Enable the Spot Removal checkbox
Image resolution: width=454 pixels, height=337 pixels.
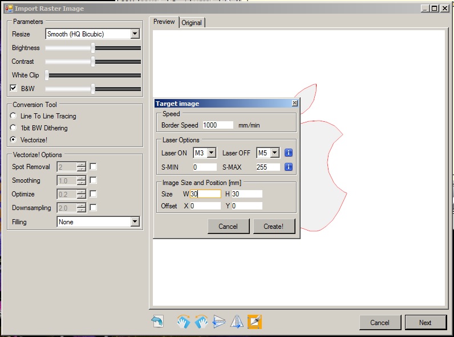(93, 167)
